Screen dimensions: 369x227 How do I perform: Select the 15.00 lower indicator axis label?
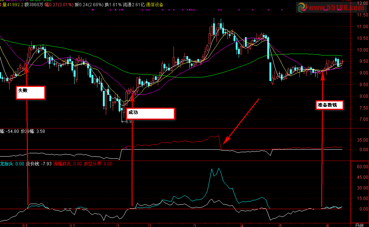pos(362,199)
